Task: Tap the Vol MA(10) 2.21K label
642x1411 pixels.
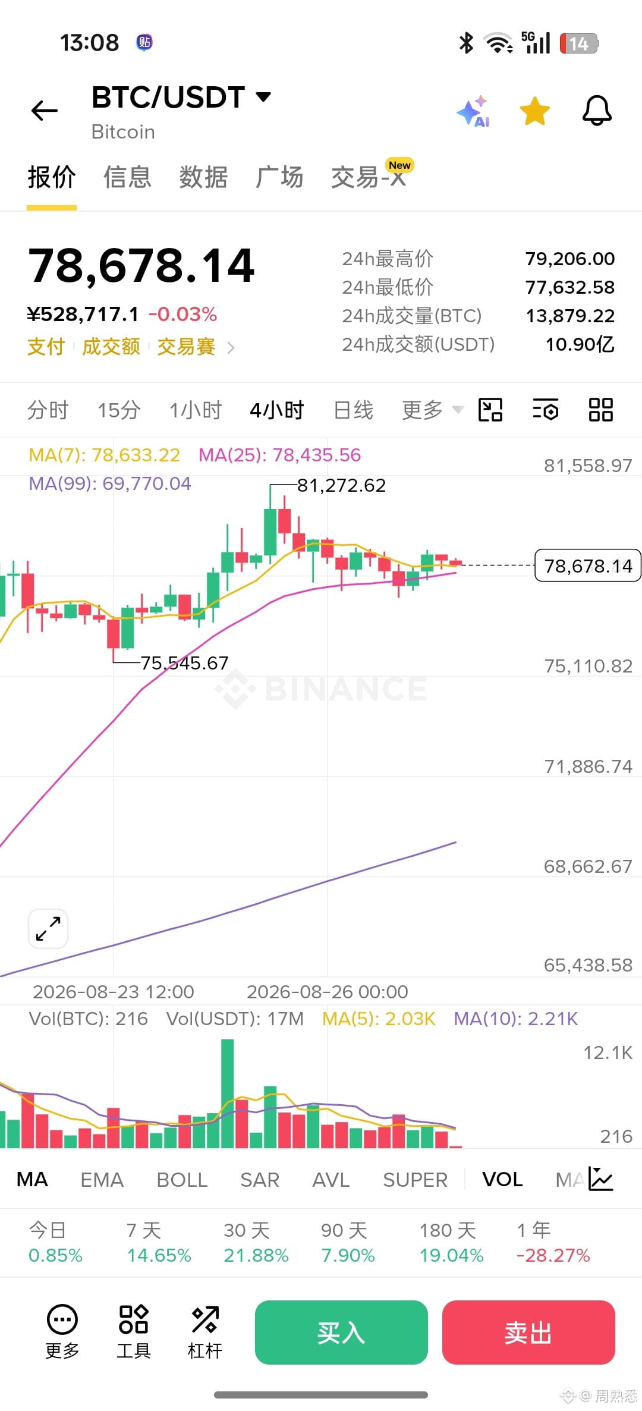Action: [516, 1019]
